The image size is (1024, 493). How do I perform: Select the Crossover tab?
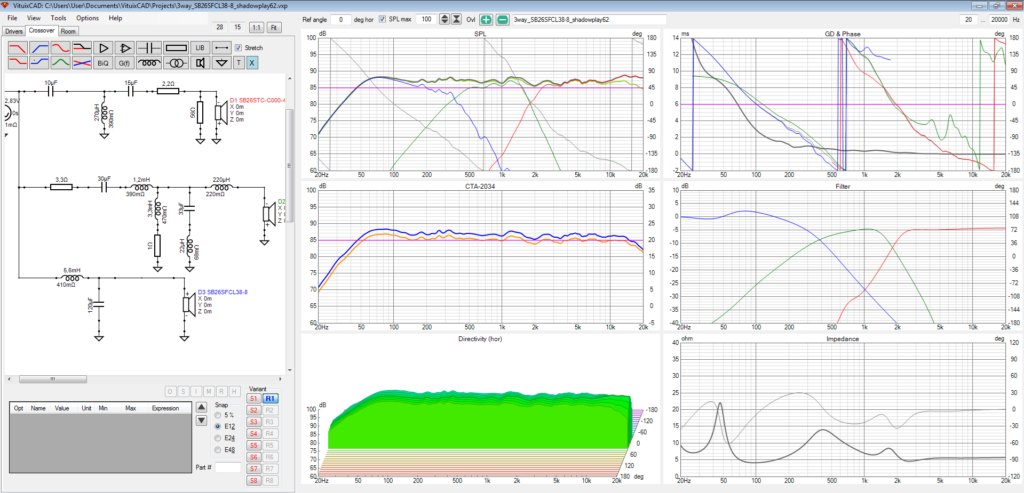[x=42, y=30]
